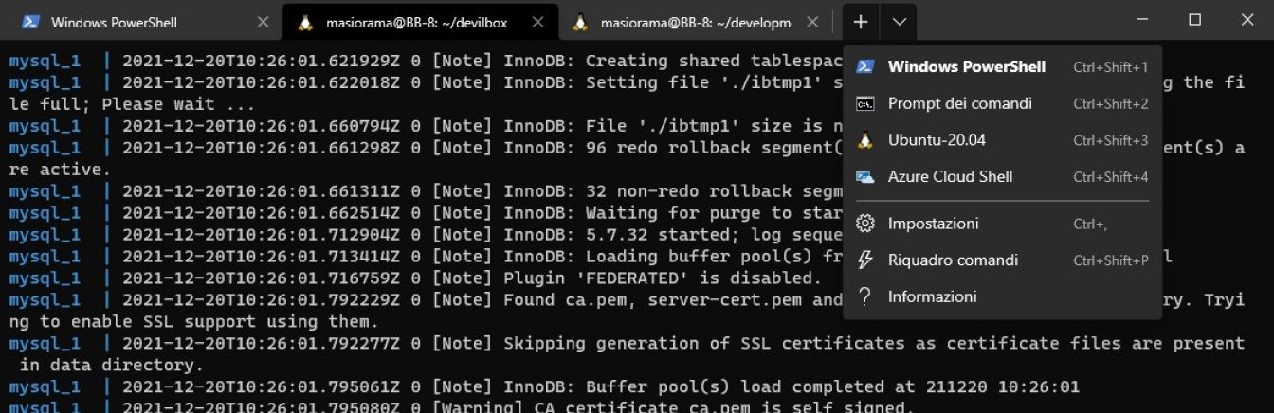
Task: Click "[Warning] CA certificate ca.pem" log line
Action: 673,407
